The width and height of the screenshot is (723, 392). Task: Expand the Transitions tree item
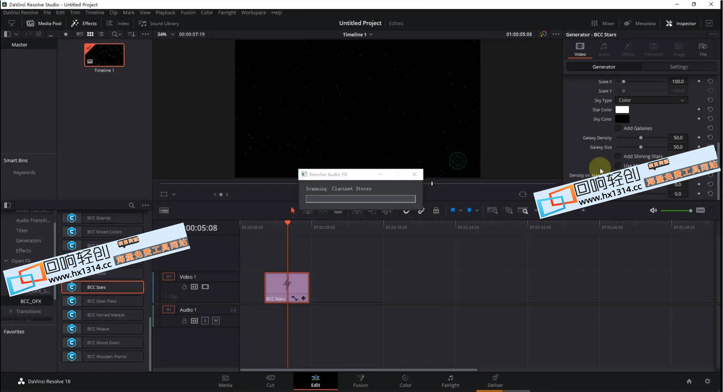(11, 311)
